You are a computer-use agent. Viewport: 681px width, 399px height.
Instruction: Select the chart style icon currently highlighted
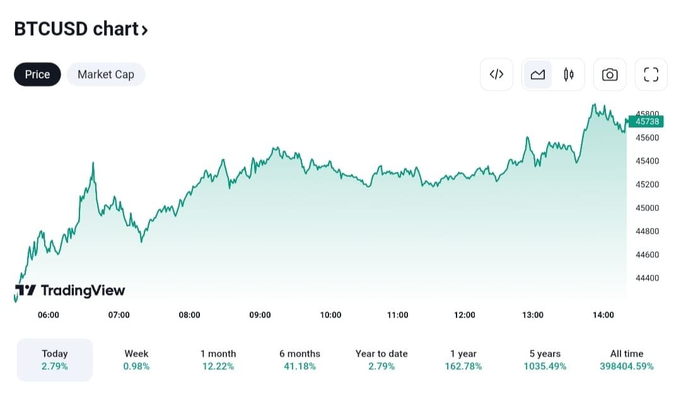(x=537, y=74)
